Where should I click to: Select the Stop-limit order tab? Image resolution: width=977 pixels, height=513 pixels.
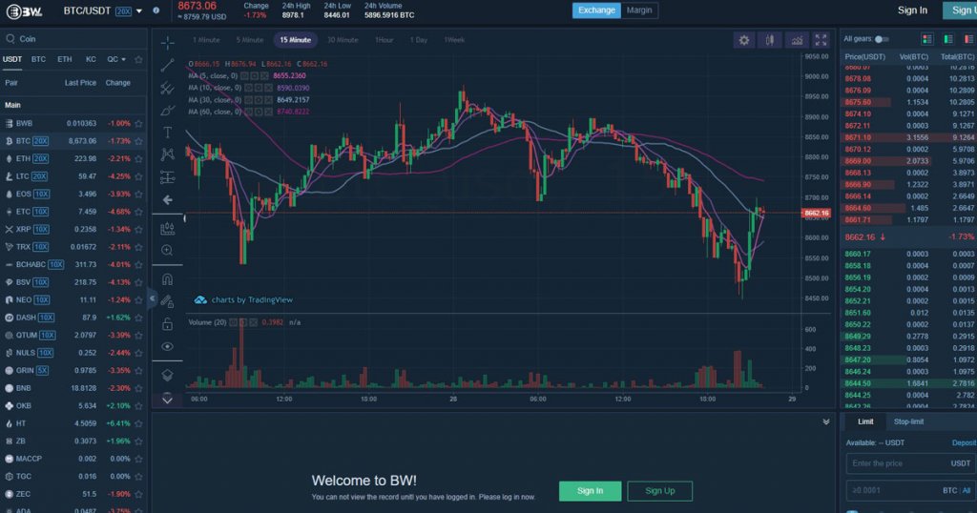pyautogui.click(x=908, y=422)
